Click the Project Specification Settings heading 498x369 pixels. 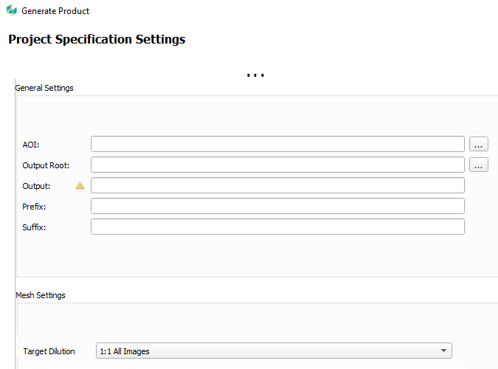tap(97, 39)
